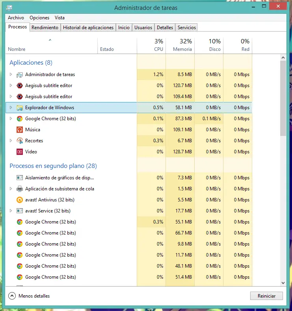Sort processes by CPU column header

tap(151, 46)
